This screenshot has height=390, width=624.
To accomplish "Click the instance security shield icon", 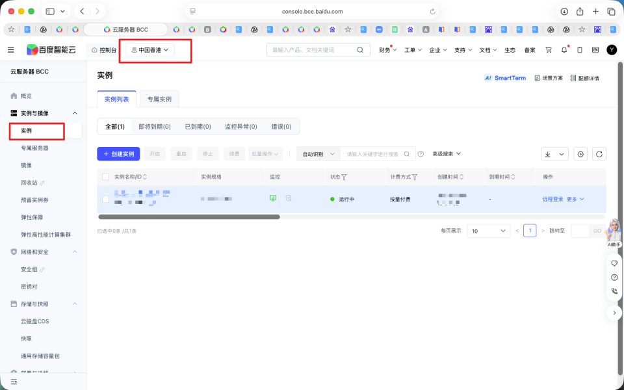I will pyautogui.click(x=289, y=198).
